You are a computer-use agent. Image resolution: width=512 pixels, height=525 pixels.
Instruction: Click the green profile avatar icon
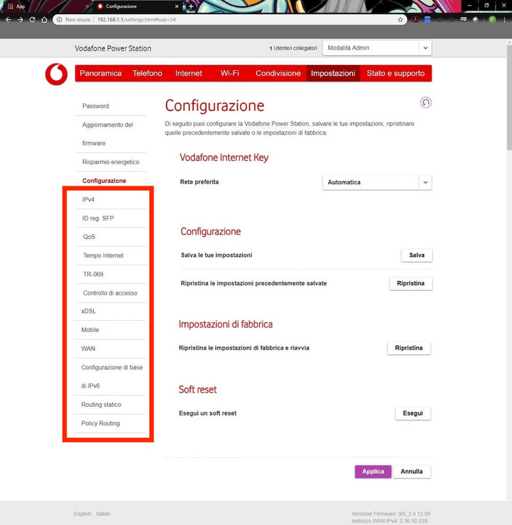coord(492,20)
